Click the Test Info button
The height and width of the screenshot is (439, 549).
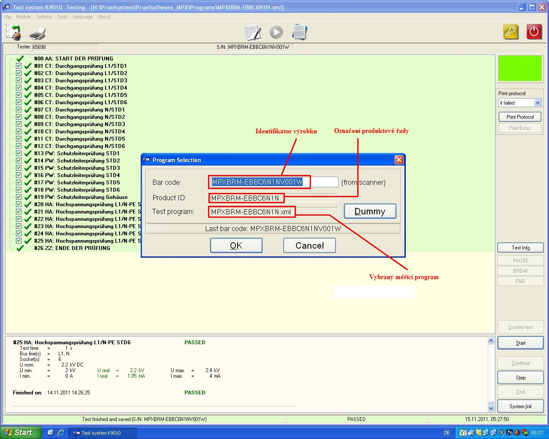[520, 248]
